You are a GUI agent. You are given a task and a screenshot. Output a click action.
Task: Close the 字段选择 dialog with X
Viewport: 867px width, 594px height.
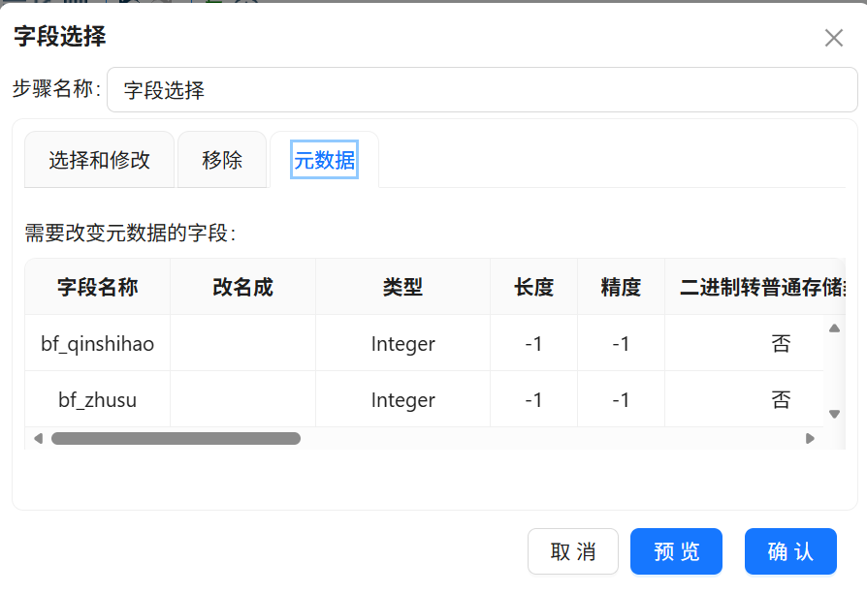click(833, 38)
